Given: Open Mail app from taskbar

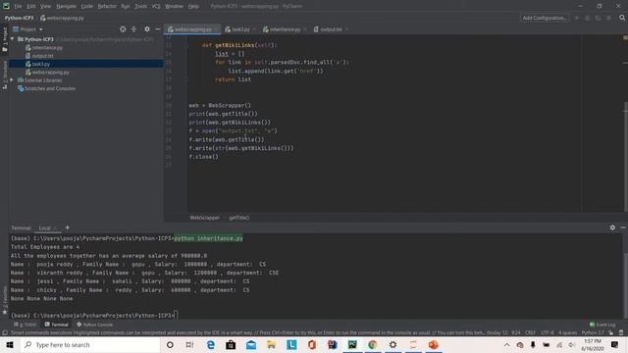Looking at the screenshot, I should tap(251, 344).
